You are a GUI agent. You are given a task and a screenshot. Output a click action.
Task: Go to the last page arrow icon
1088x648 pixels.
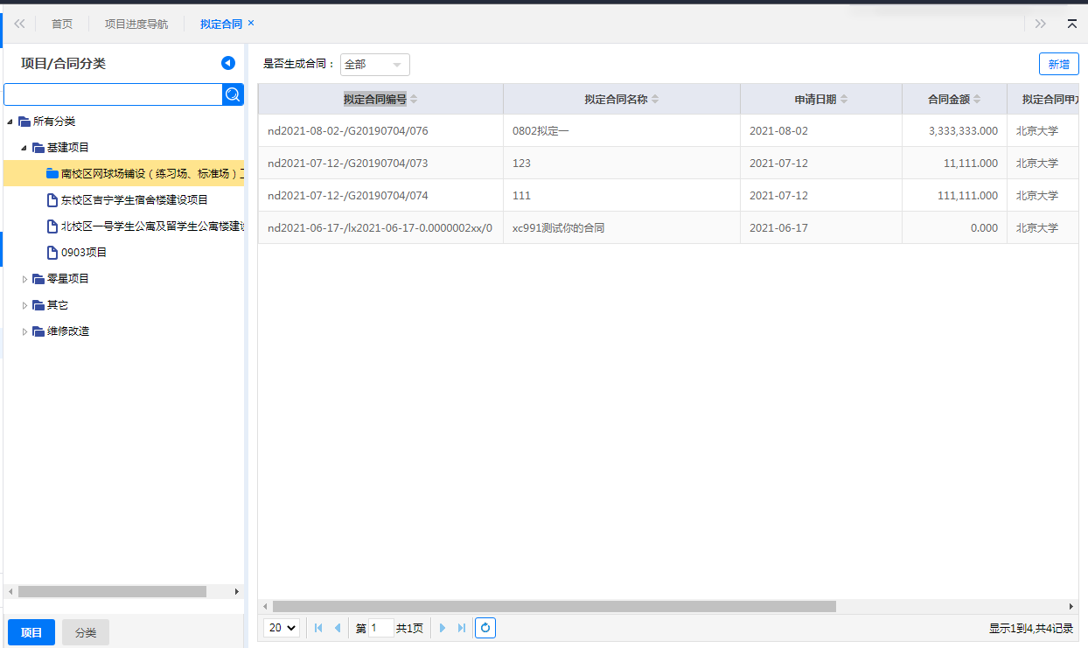[462, 628]
